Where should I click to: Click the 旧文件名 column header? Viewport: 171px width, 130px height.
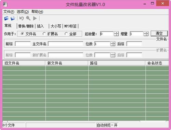tap(24, 63)
